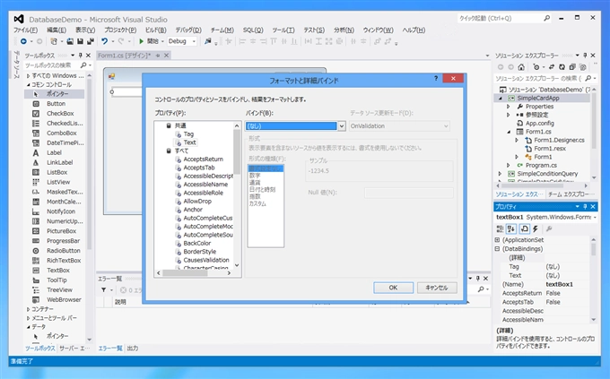610x379 pixels.
Task: Collapse the すべて group in property tree
Action: pos(169,151)
